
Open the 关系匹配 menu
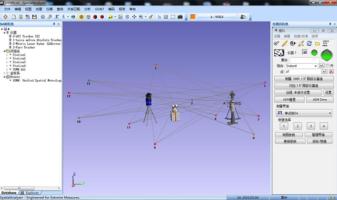74,9
